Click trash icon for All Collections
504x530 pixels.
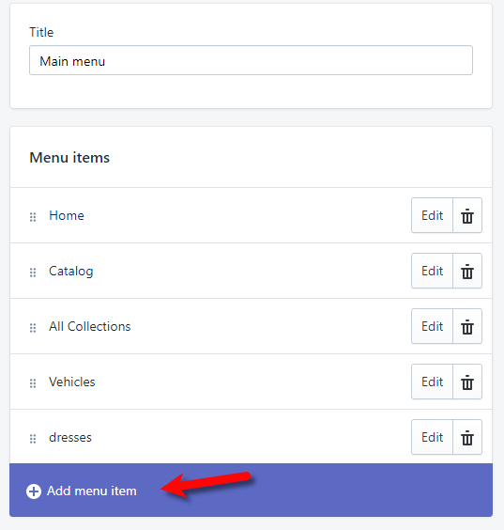(x=467, y=326)
